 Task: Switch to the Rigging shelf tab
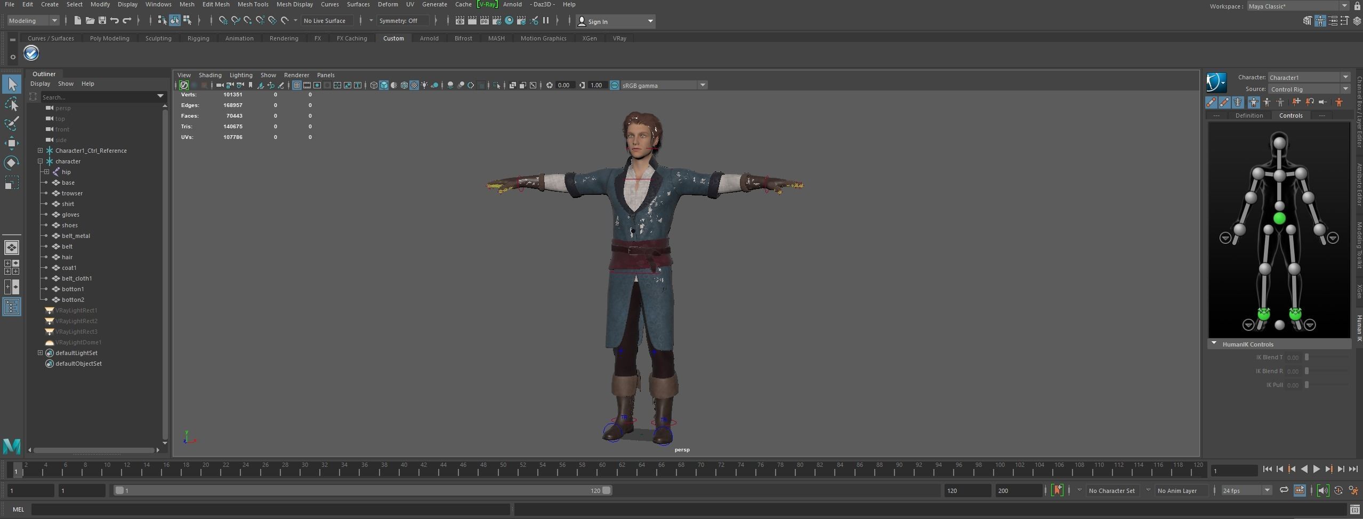point(198,38)
